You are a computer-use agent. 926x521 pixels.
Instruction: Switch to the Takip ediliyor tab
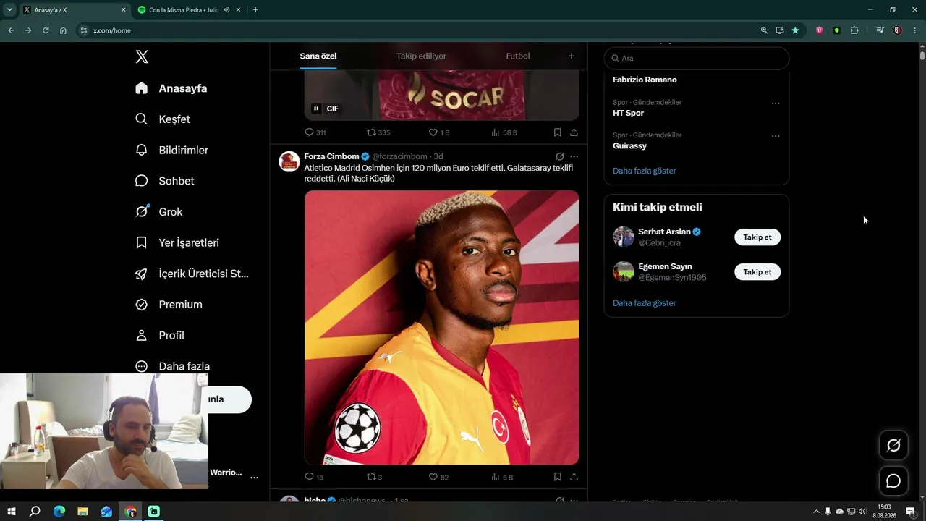click(421, 56)
